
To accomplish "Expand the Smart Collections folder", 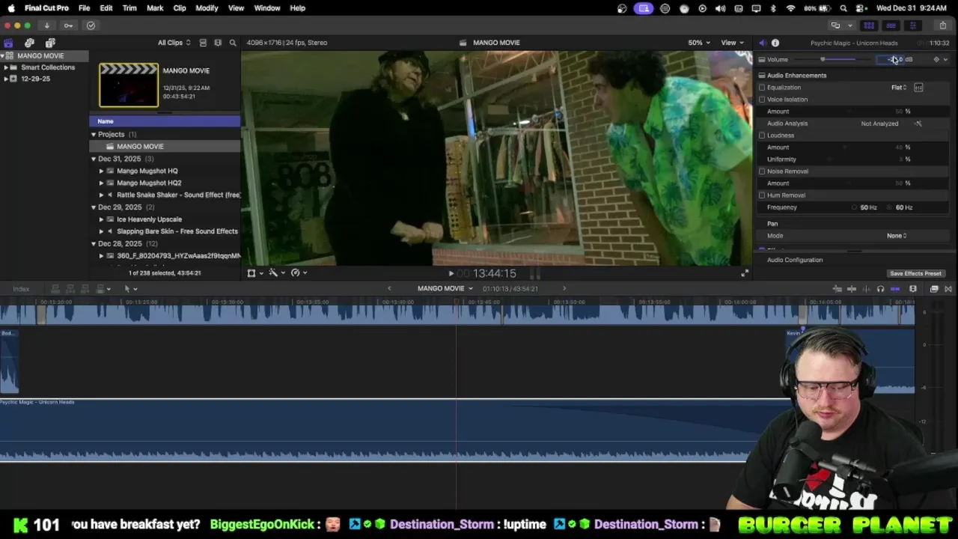I will pyautogui.click(x=6, y=67).
